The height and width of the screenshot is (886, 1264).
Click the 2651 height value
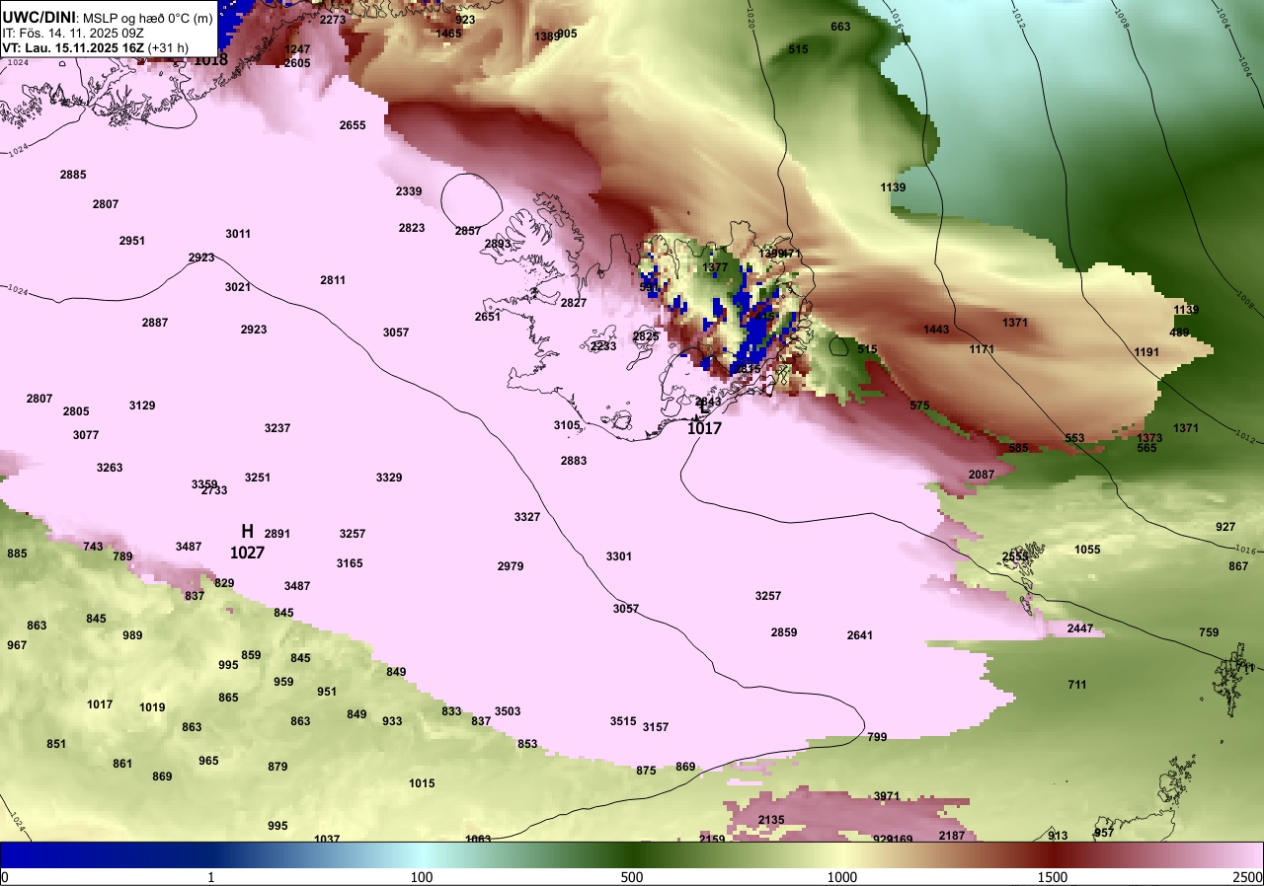pyautogui.click(x=488, y=317)
